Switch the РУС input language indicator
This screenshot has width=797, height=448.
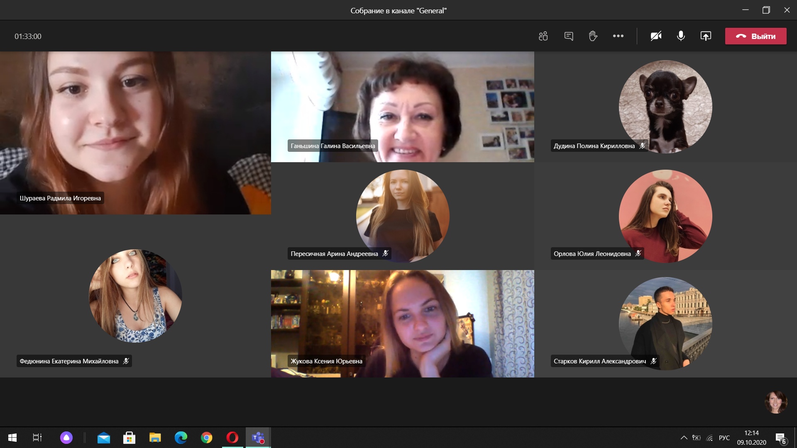click(724, 438)
